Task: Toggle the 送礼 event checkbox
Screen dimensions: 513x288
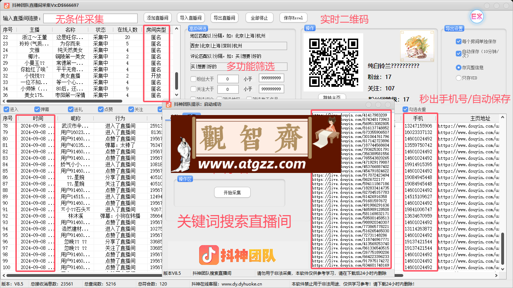Action: point(71,109)
